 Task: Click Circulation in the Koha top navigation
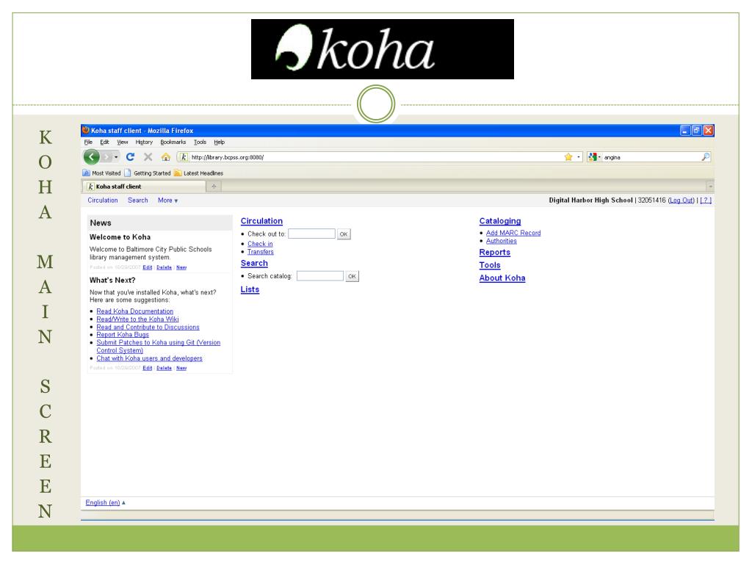[x=103, y=200]
